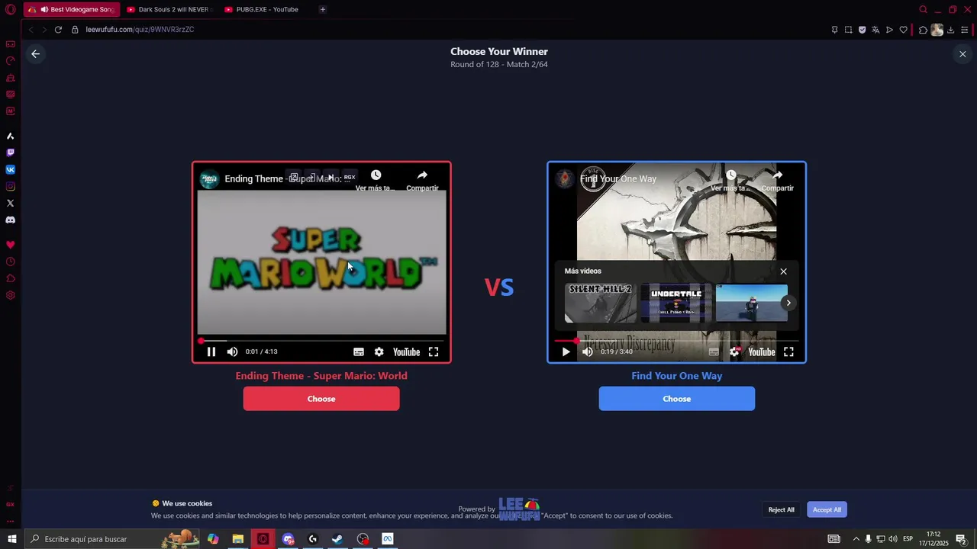The width and height of the screenshot is (977, 549).
Task: Open browser downloads icon
Action: coord(951,30)
